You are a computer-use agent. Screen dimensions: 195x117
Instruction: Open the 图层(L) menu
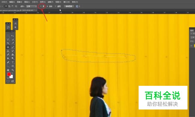point(27,2)
